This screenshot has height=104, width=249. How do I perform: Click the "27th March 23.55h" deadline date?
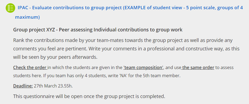(x=53, y=86)
